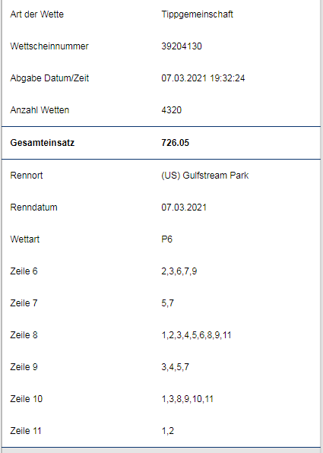
Task: Click the Wettscheinnummer label
Action: 49,46
